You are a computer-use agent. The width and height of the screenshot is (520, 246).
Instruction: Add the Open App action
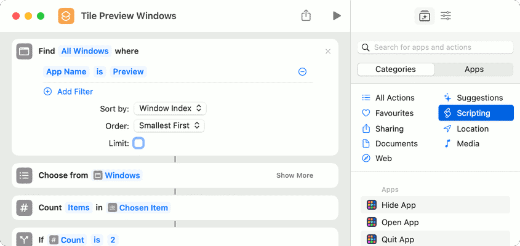435,222
